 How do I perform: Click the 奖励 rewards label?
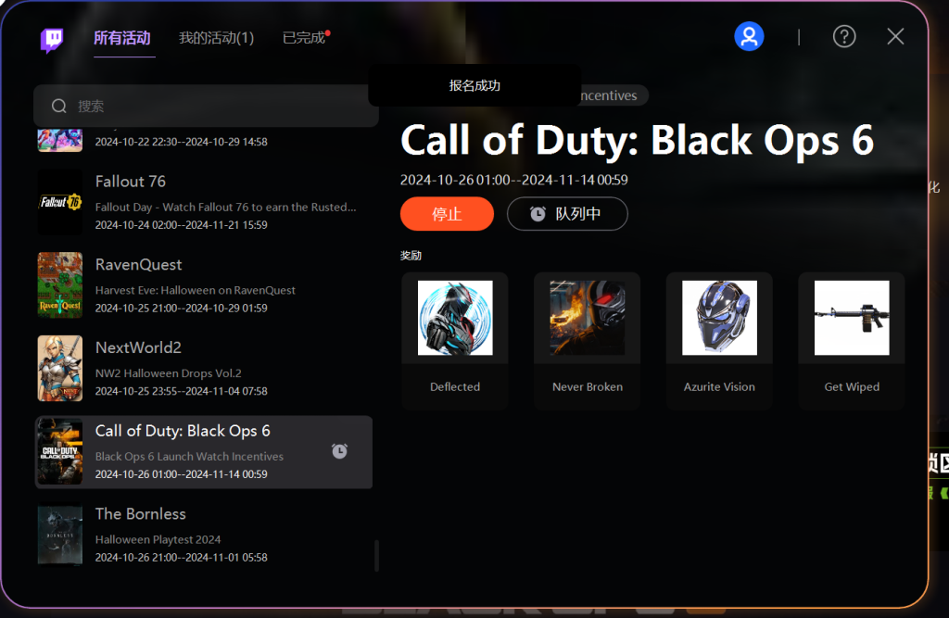[x=411, y=256]
